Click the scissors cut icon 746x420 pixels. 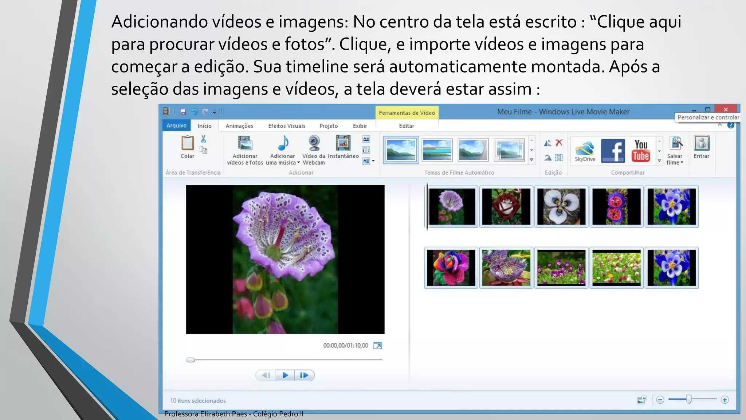(203, 139)
